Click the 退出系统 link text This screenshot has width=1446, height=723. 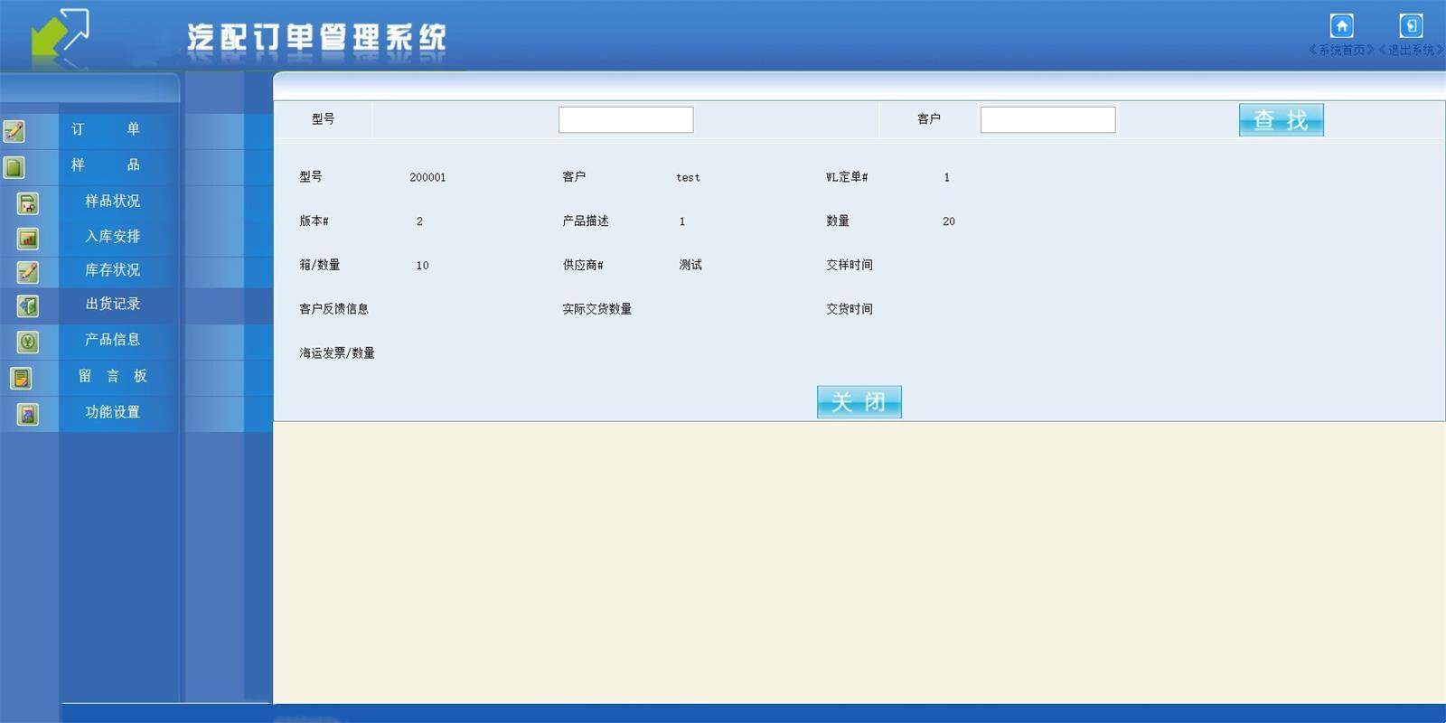pos(1411,50)
